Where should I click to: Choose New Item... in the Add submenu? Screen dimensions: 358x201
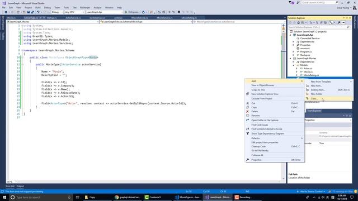point(329,85)
